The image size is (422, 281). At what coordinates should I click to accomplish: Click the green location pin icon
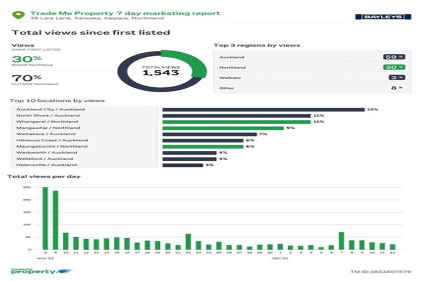tap(20, 14)
